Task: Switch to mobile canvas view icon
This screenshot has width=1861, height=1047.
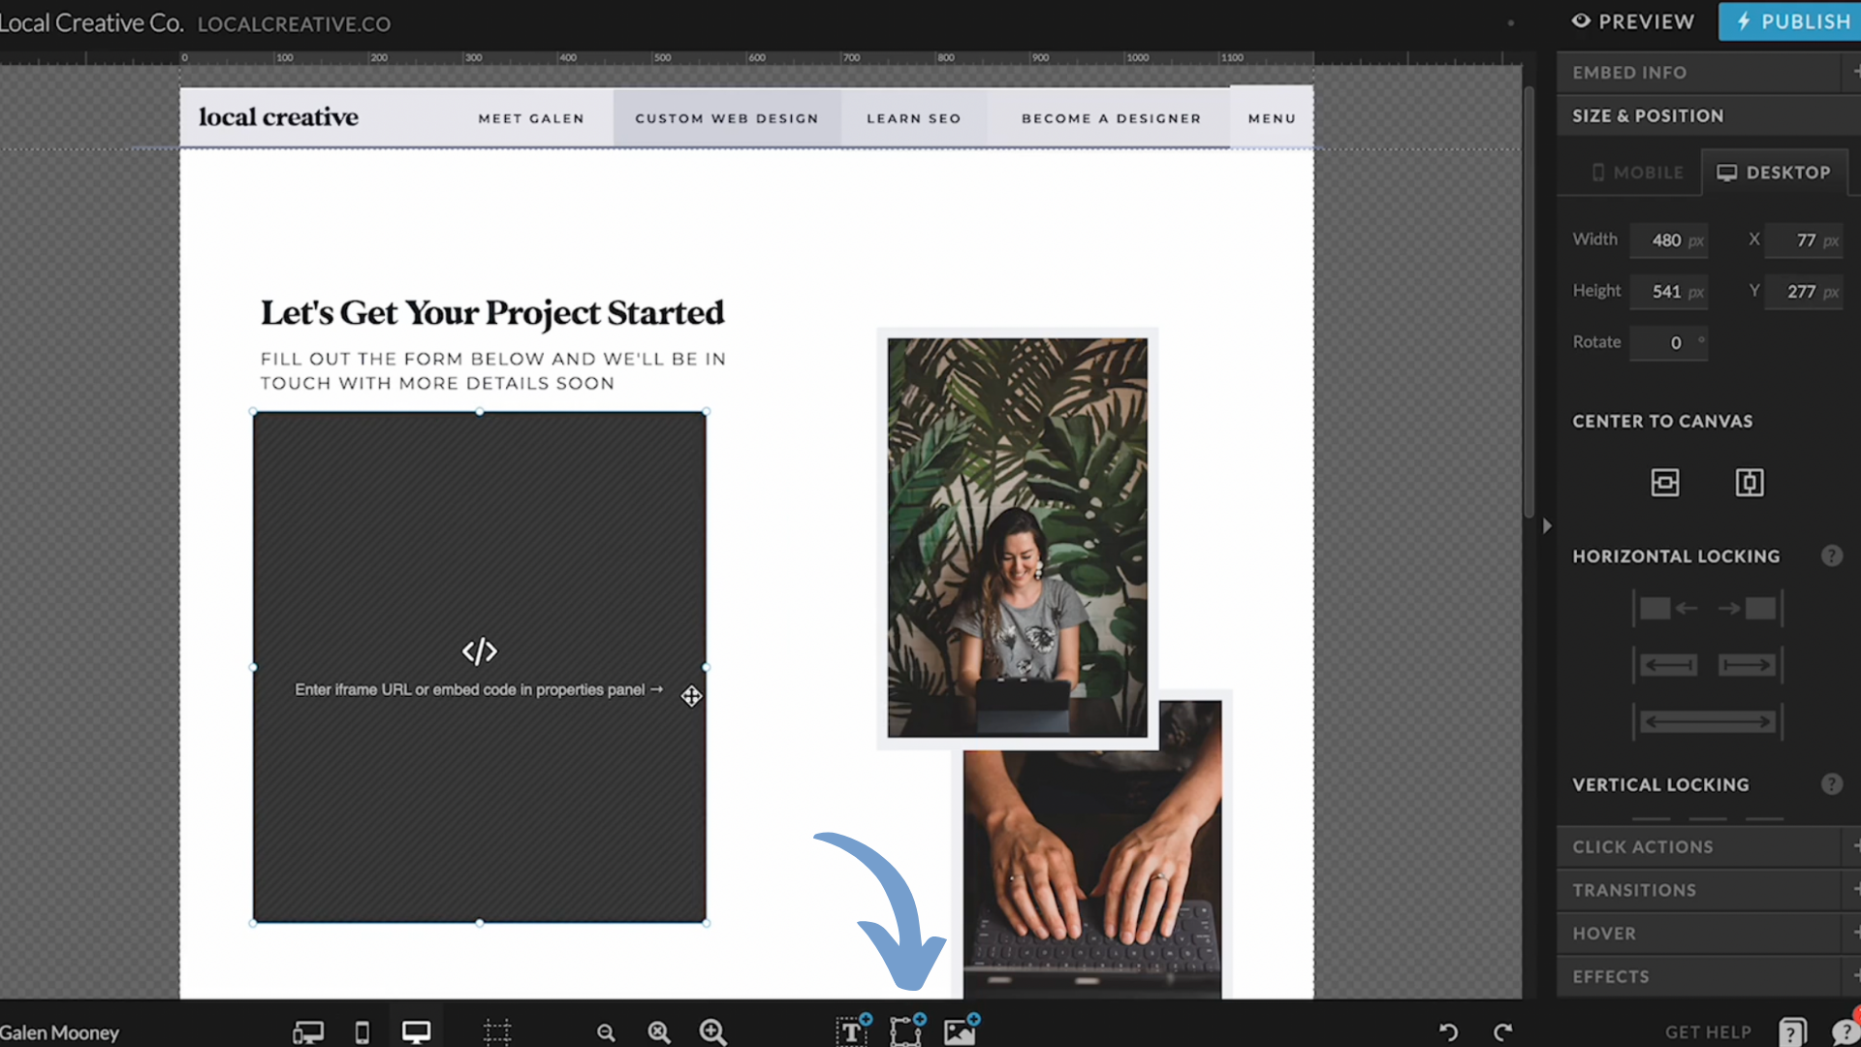Action: (363, 1031)
